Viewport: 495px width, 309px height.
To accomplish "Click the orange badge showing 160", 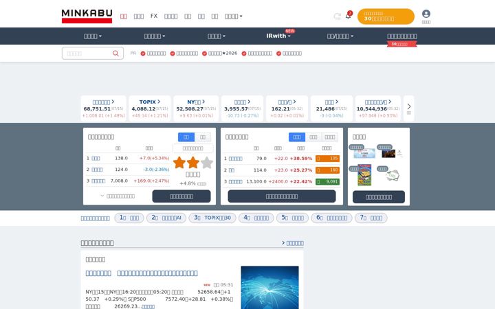I will [x=327, y=170].
